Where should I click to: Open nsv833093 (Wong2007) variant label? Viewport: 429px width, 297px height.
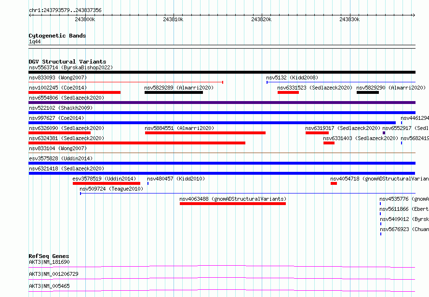(58, 77)
